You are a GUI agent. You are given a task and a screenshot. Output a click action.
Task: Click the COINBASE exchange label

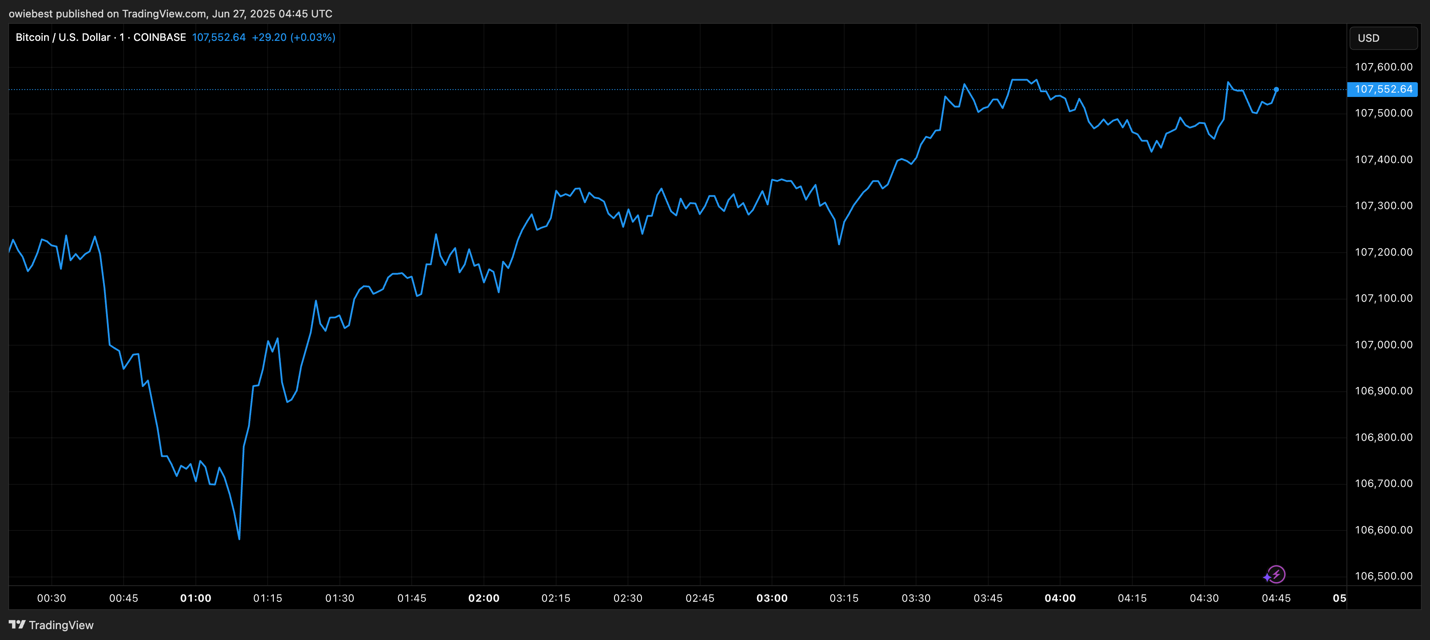pos(159,37)
